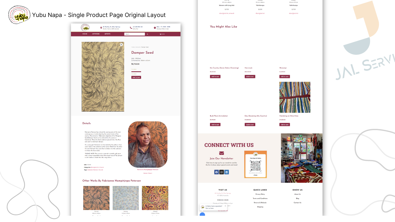Click the search magnifier icon in navbar
The width and height of the screenshot is (395, 222).
tap(148, 34)
